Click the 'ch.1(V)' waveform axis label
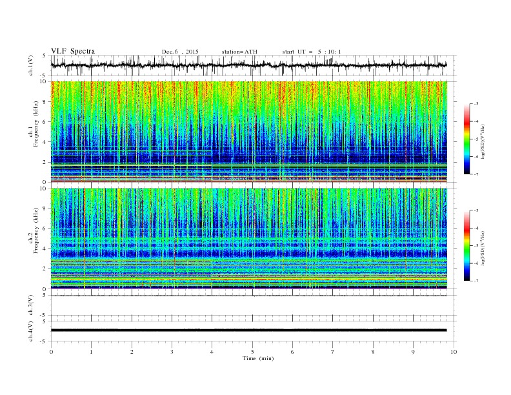511x395 pixels. tap(31, 65)
